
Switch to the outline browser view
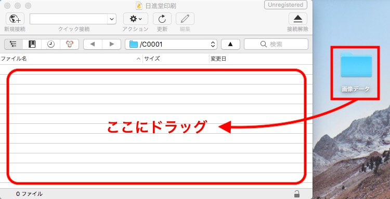click(14, 45)
